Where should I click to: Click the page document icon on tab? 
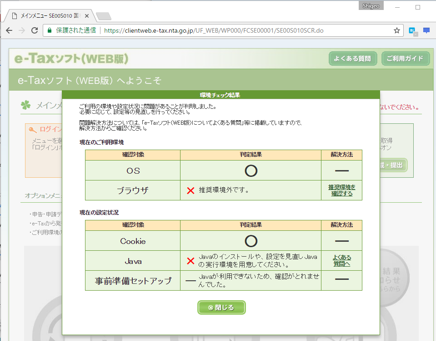tap(15, 16)
